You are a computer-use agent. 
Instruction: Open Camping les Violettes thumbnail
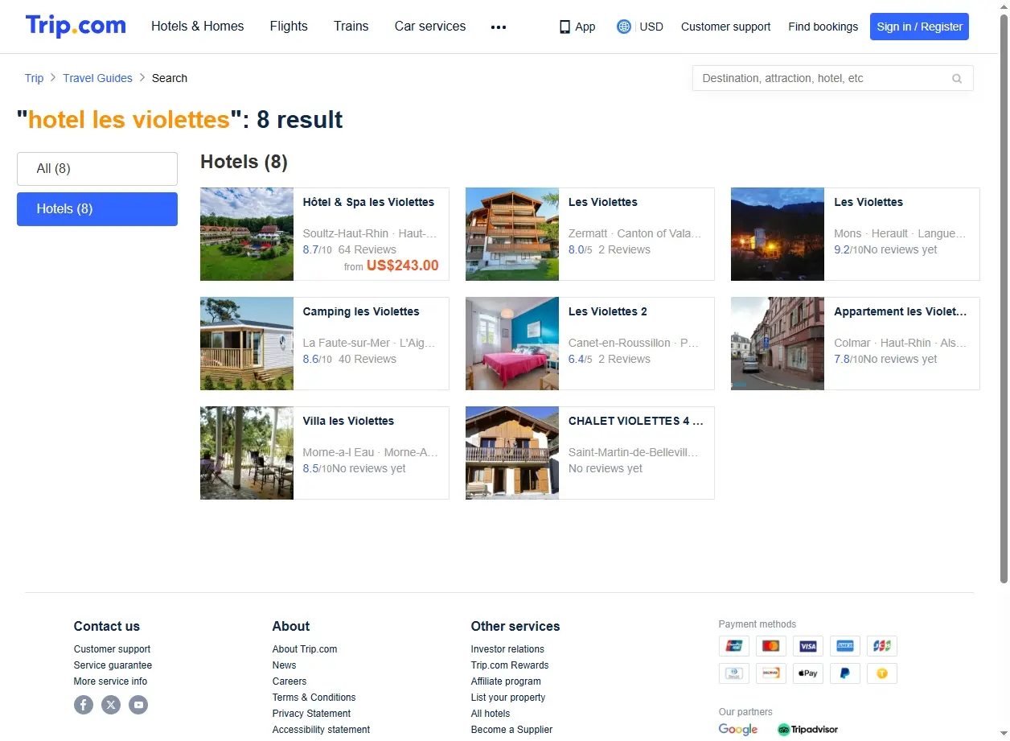(247, 344)
